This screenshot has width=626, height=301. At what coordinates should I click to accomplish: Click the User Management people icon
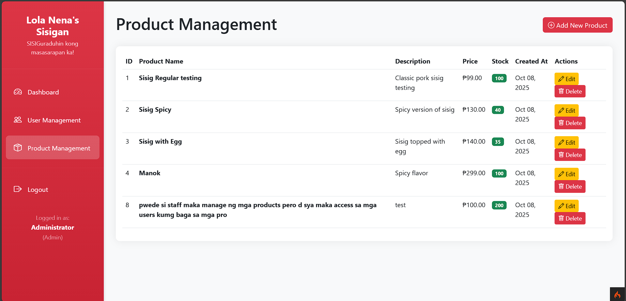17,120
